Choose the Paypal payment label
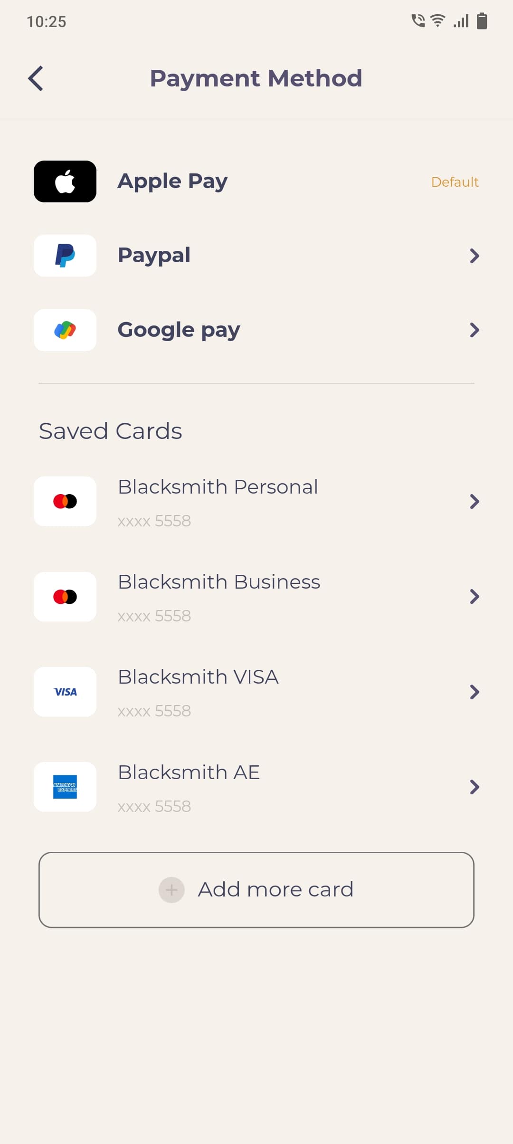The image size is (513, 1144). tap(154, 256)
